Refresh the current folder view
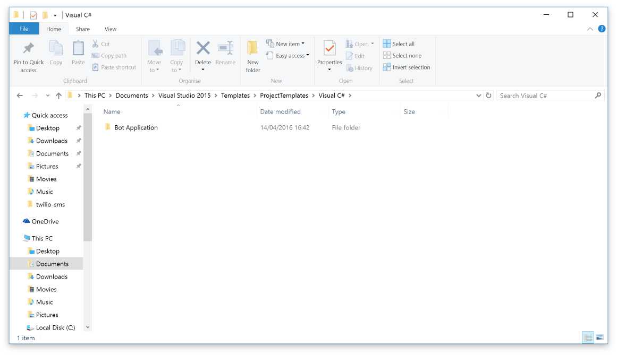The height and width of the screenshot is (355, 617). pos(489,96)
